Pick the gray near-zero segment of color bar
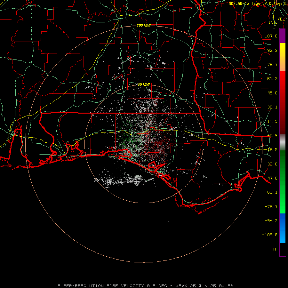The width and height of the screenshot is (288, 288). pos(283,142)
